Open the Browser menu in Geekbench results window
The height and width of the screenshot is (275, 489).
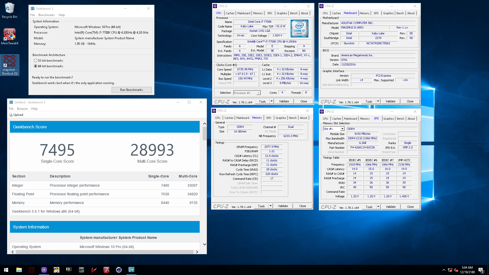[22, 109]
